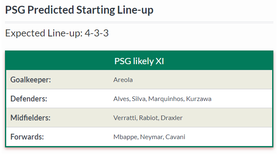Click the Defenders: row label
The height and width of the screenshot is (154, 280).
pyautogui.click(x=29, y=99)
